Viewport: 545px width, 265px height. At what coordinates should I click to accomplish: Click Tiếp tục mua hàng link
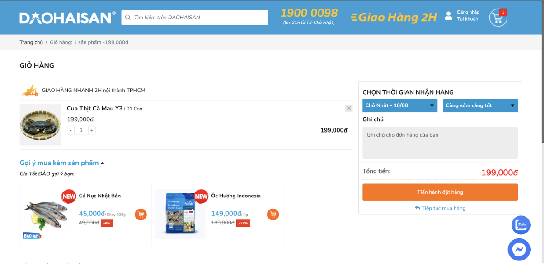click(440, 208)
